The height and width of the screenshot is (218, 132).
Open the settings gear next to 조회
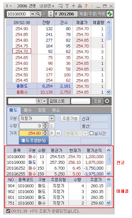107,101
